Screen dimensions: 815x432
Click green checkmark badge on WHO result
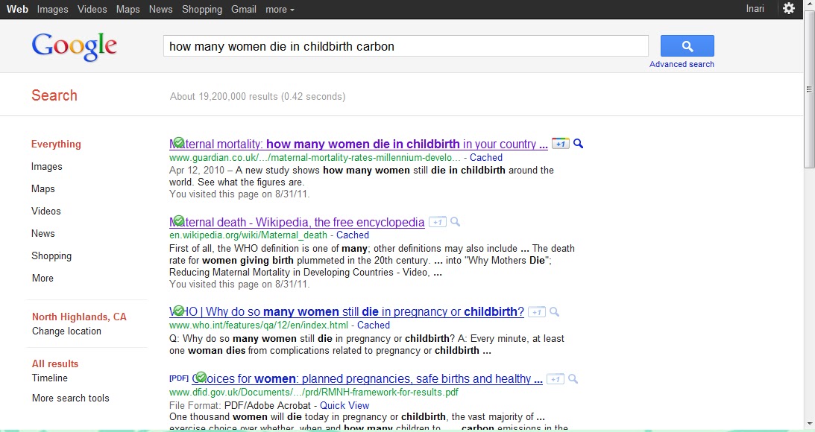[x=178, y=311]
